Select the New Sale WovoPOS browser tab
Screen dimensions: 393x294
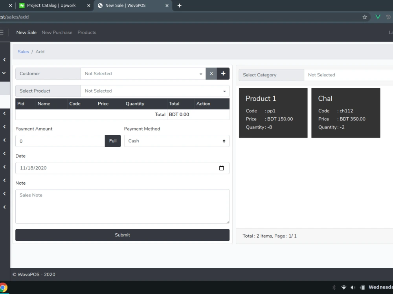pos(133,5)
